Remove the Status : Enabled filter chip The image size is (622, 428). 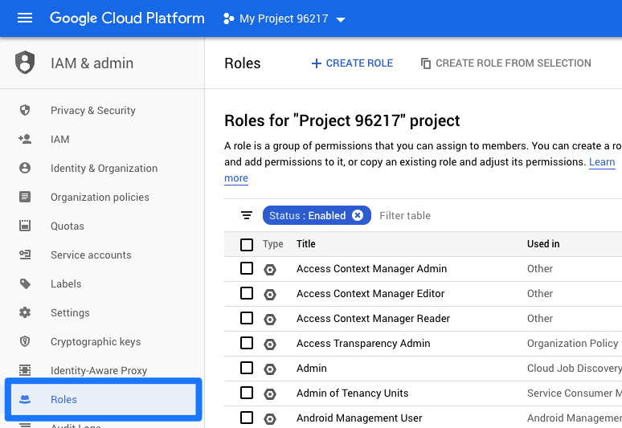[358, 215]
